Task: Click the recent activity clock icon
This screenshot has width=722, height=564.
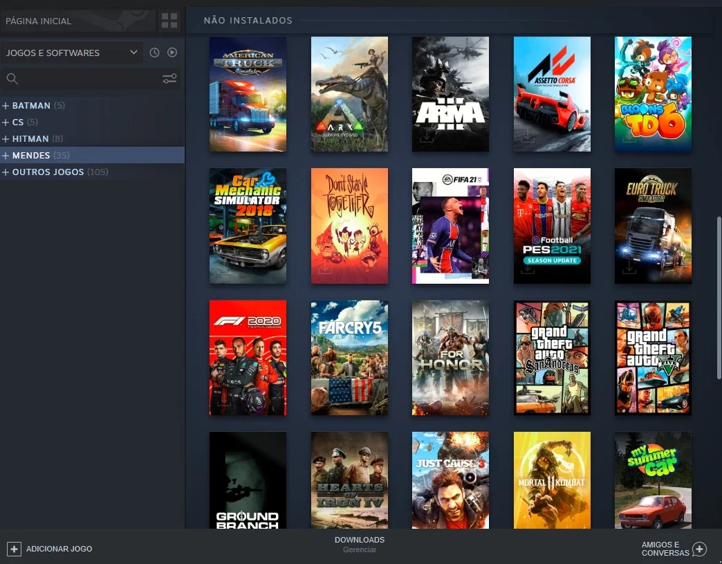Action: pos(154,53)
